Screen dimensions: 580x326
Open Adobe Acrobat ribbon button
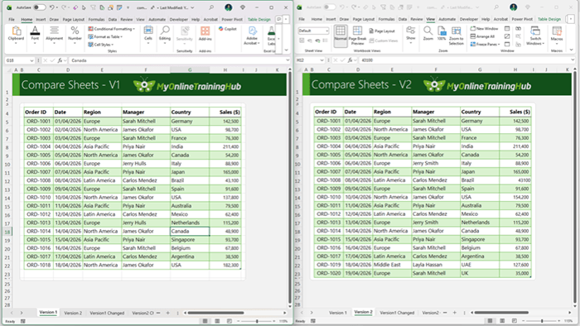coord(252,36)
